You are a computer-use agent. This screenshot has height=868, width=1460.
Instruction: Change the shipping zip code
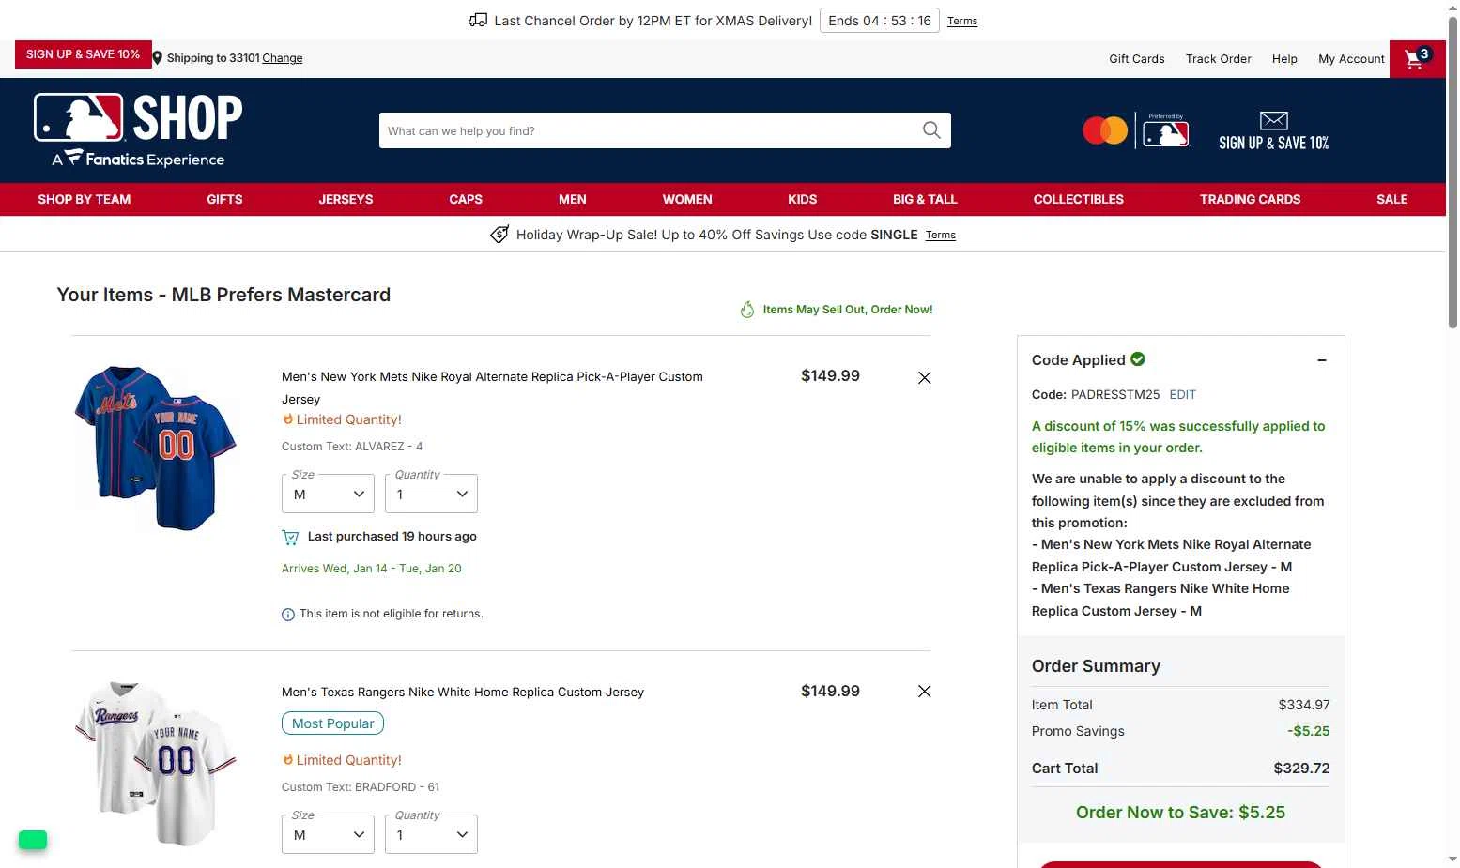point(283,58)
